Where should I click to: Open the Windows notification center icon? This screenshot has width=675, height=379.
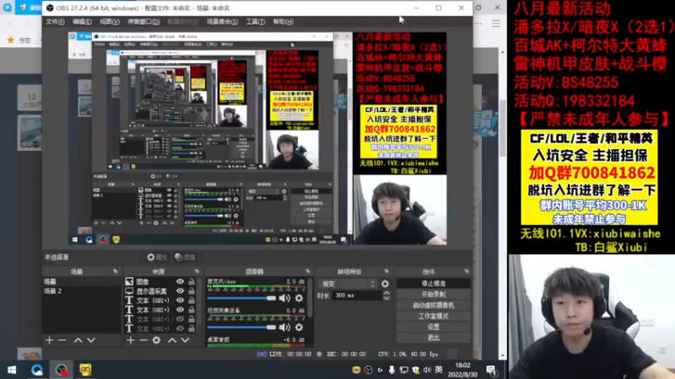(x=492, y=370)
